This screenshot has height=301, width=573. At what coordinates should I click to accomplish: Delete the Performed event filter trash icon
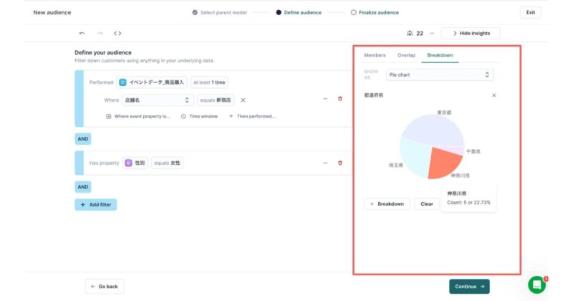tap(340, 99)
